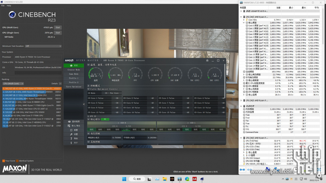Viewport: 326px width, 183px height.
Task: Select the Threadripper 2990WX ranking row
Action: click(32, 92)
